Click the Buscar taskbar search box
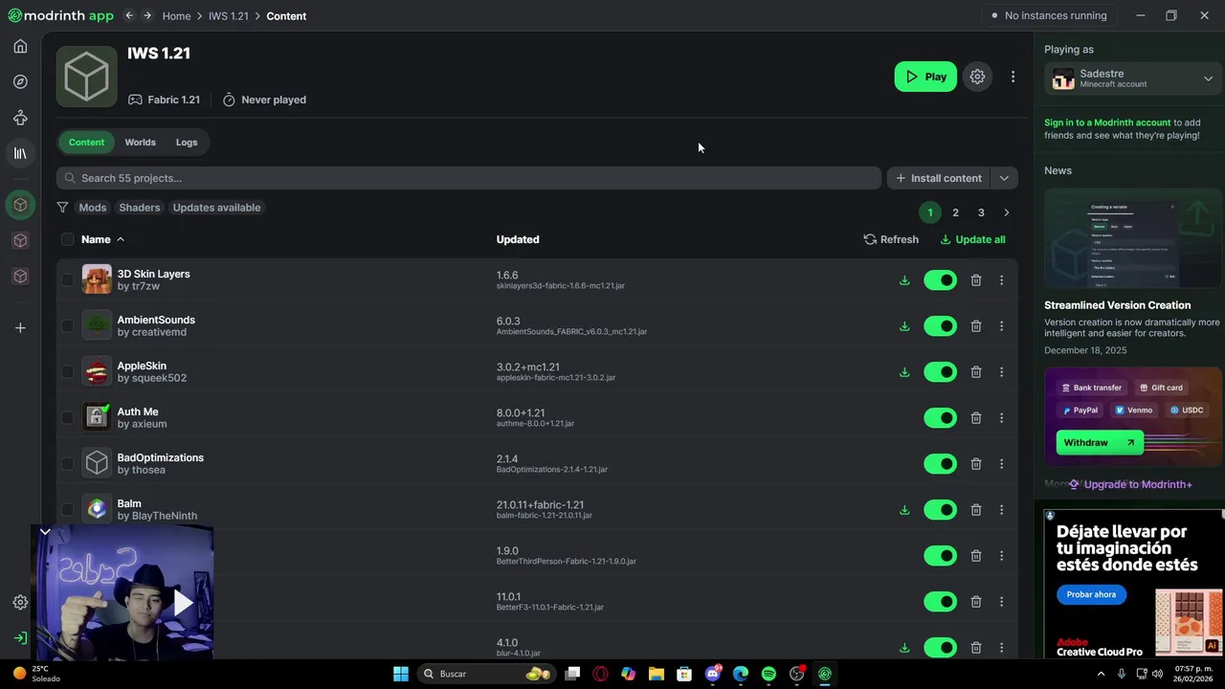Image resolution: width=1225 pixels, height=689 pixels. 485,674
